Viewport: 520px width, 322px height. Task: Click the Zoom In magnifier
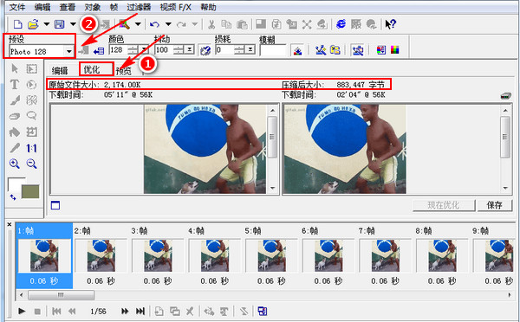click(15, 164)
